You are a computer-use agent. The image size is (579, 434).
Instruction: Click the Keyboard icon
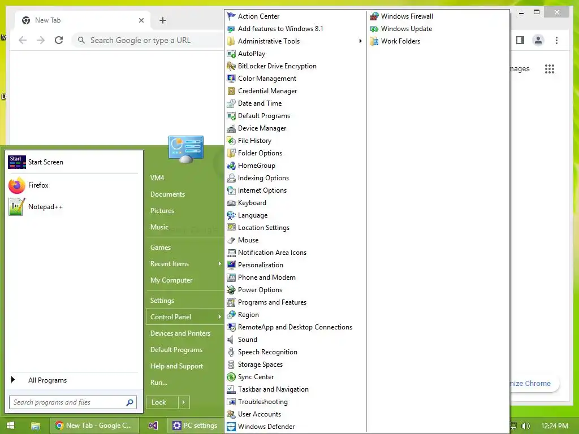231,203
